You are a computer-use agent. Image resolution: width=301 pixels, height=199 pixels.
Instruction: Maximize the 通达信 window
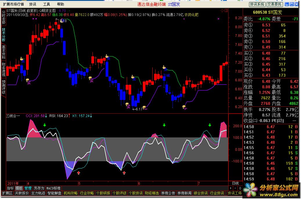[x=292, y=4]
